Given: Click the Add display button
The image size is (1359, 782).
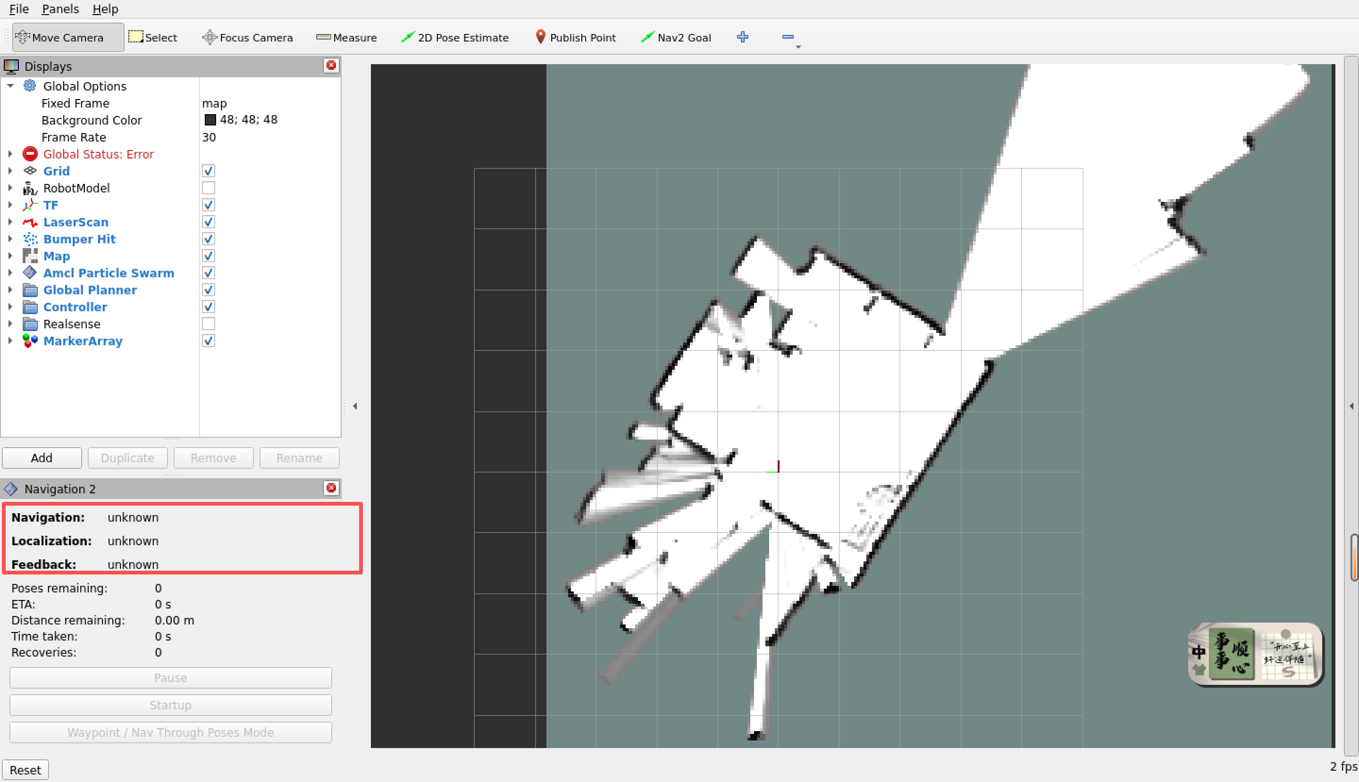Looking at the screenshot, I should pyautogui.click(x=42, y=458).
